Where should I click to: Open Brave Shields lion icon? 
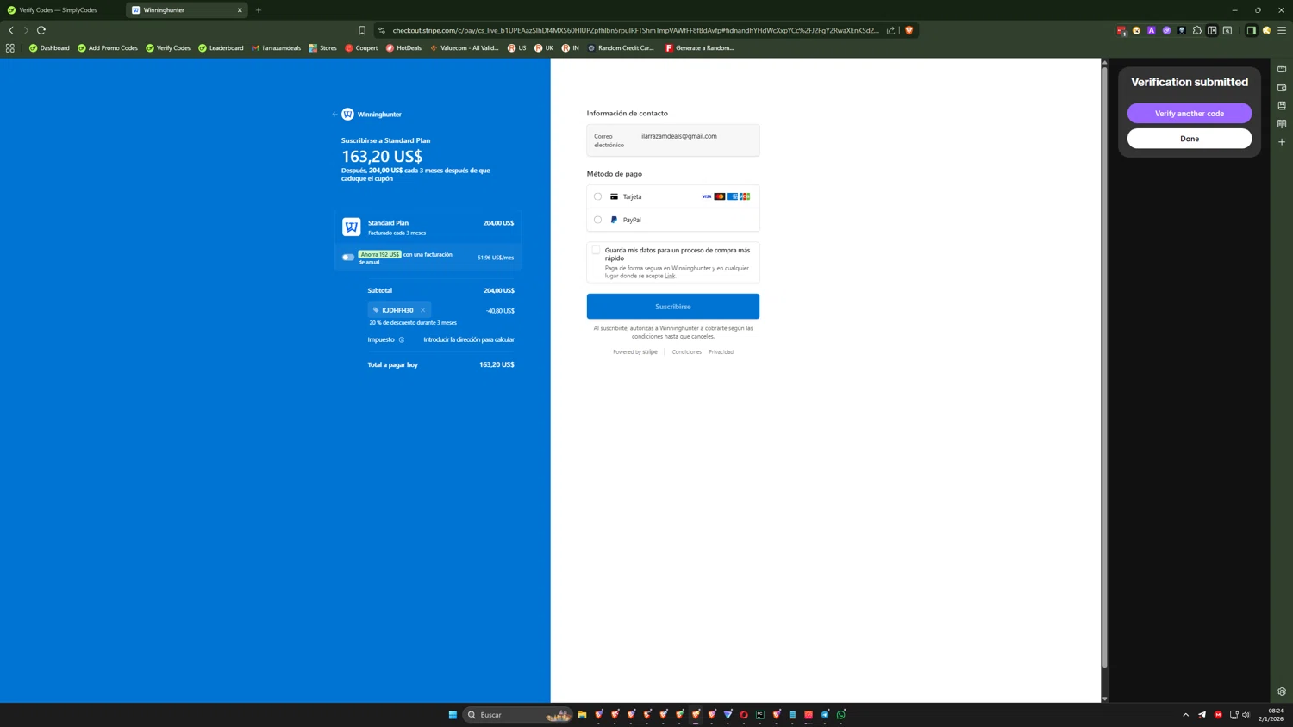point(909,30)
